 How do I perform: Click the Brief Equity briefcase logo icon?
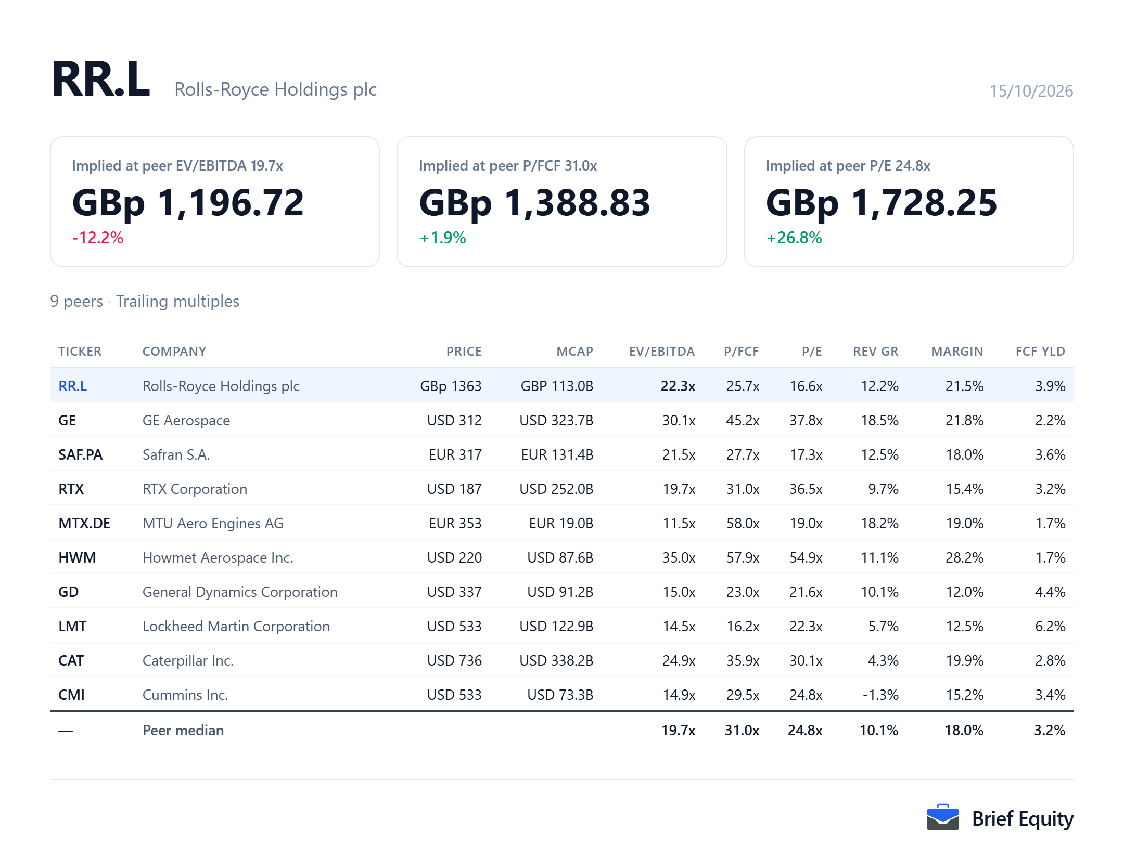(x=942, y=818)
